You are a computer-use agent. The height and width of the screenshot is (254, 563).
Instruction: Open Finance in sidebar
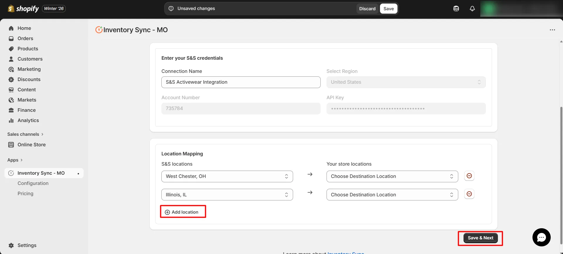tap(27, 110)
